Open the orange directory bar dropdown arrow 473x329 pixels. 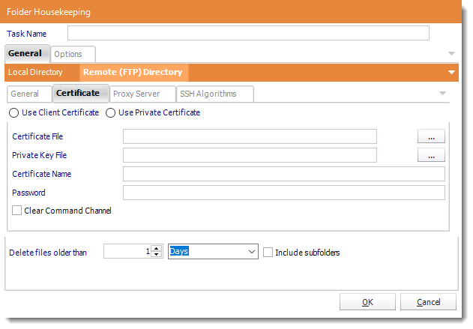point(451,73)
